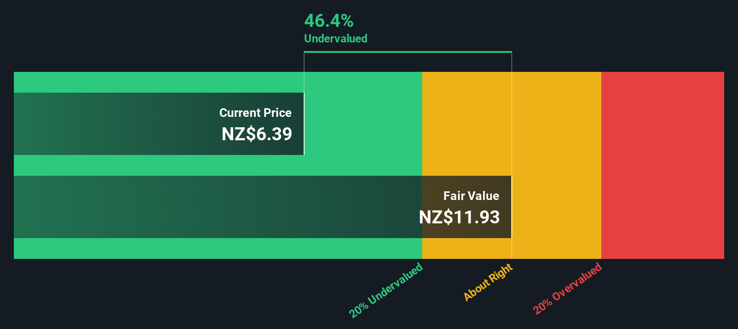
Task: Click the NZ$6.39 price value
Action: point(257,134)
